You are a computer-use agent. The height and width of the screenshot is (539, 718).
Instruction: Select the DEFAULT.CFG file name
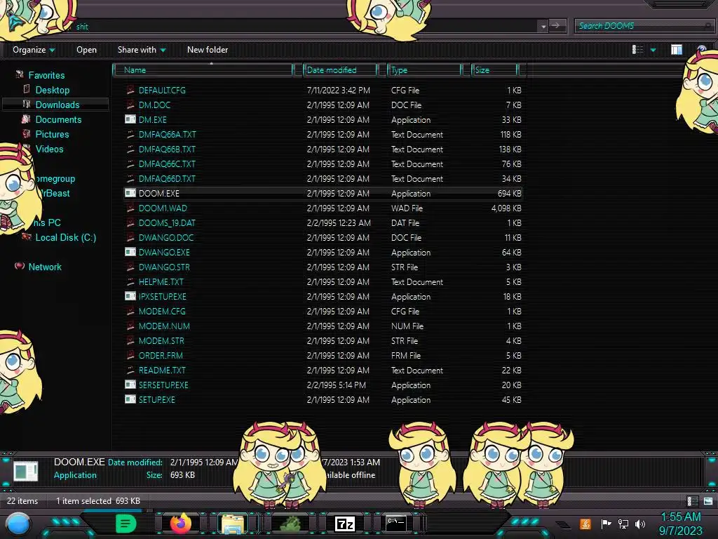(162, 91)
